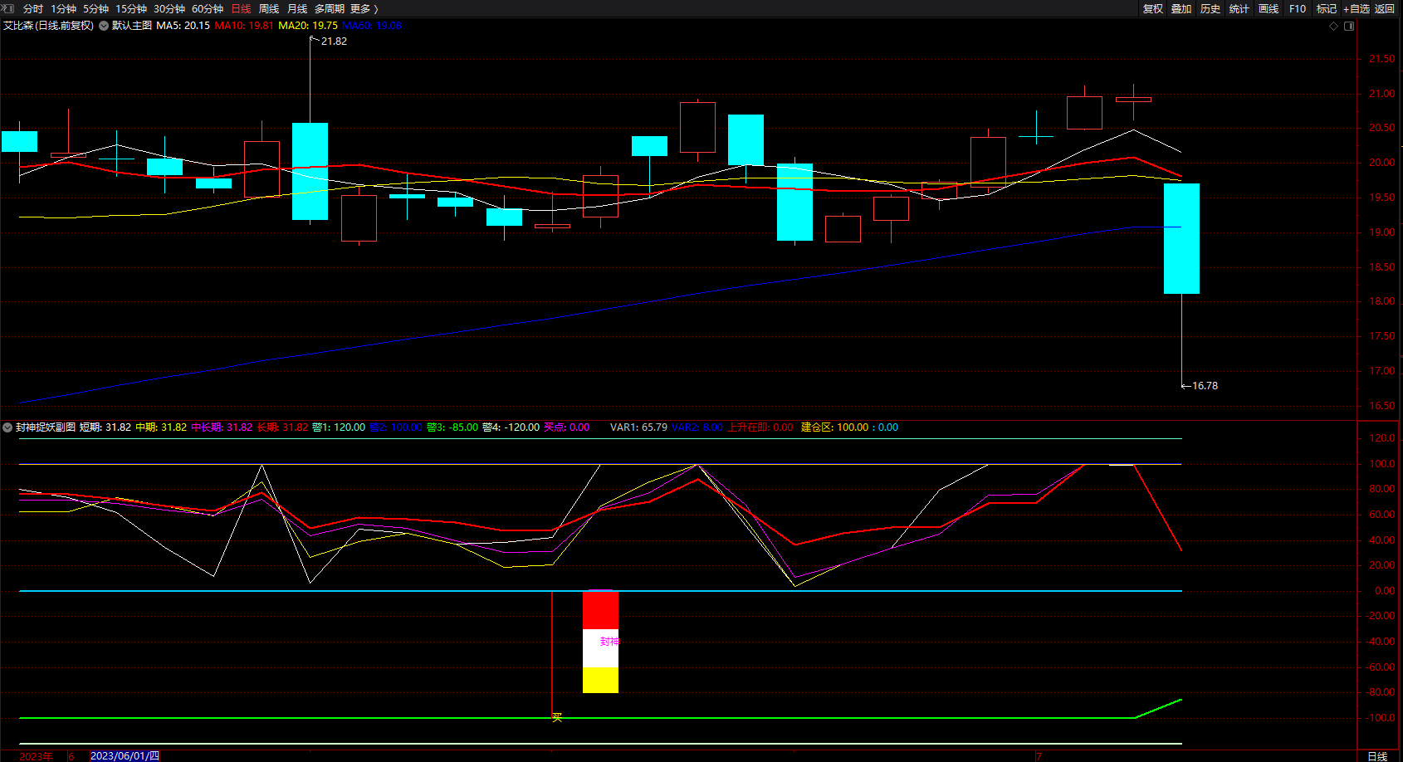Click the 2023/06/01 date marker on timeline
Screen dimensions: 1403x762
(x=124, y=755)
